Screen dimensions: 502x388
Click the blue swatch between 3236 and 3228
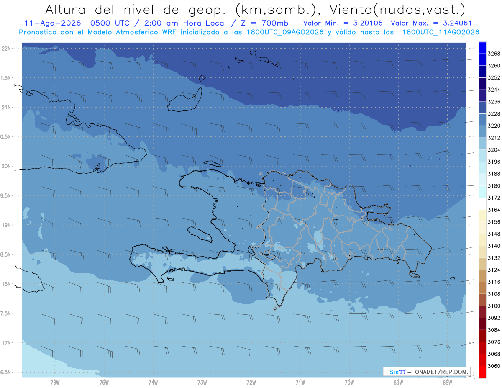482,108
